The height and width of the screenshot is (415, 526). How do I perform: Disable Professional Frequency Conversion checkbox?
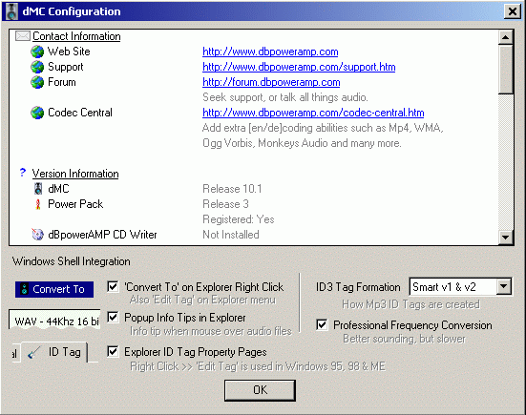click(x=322, y=324)
